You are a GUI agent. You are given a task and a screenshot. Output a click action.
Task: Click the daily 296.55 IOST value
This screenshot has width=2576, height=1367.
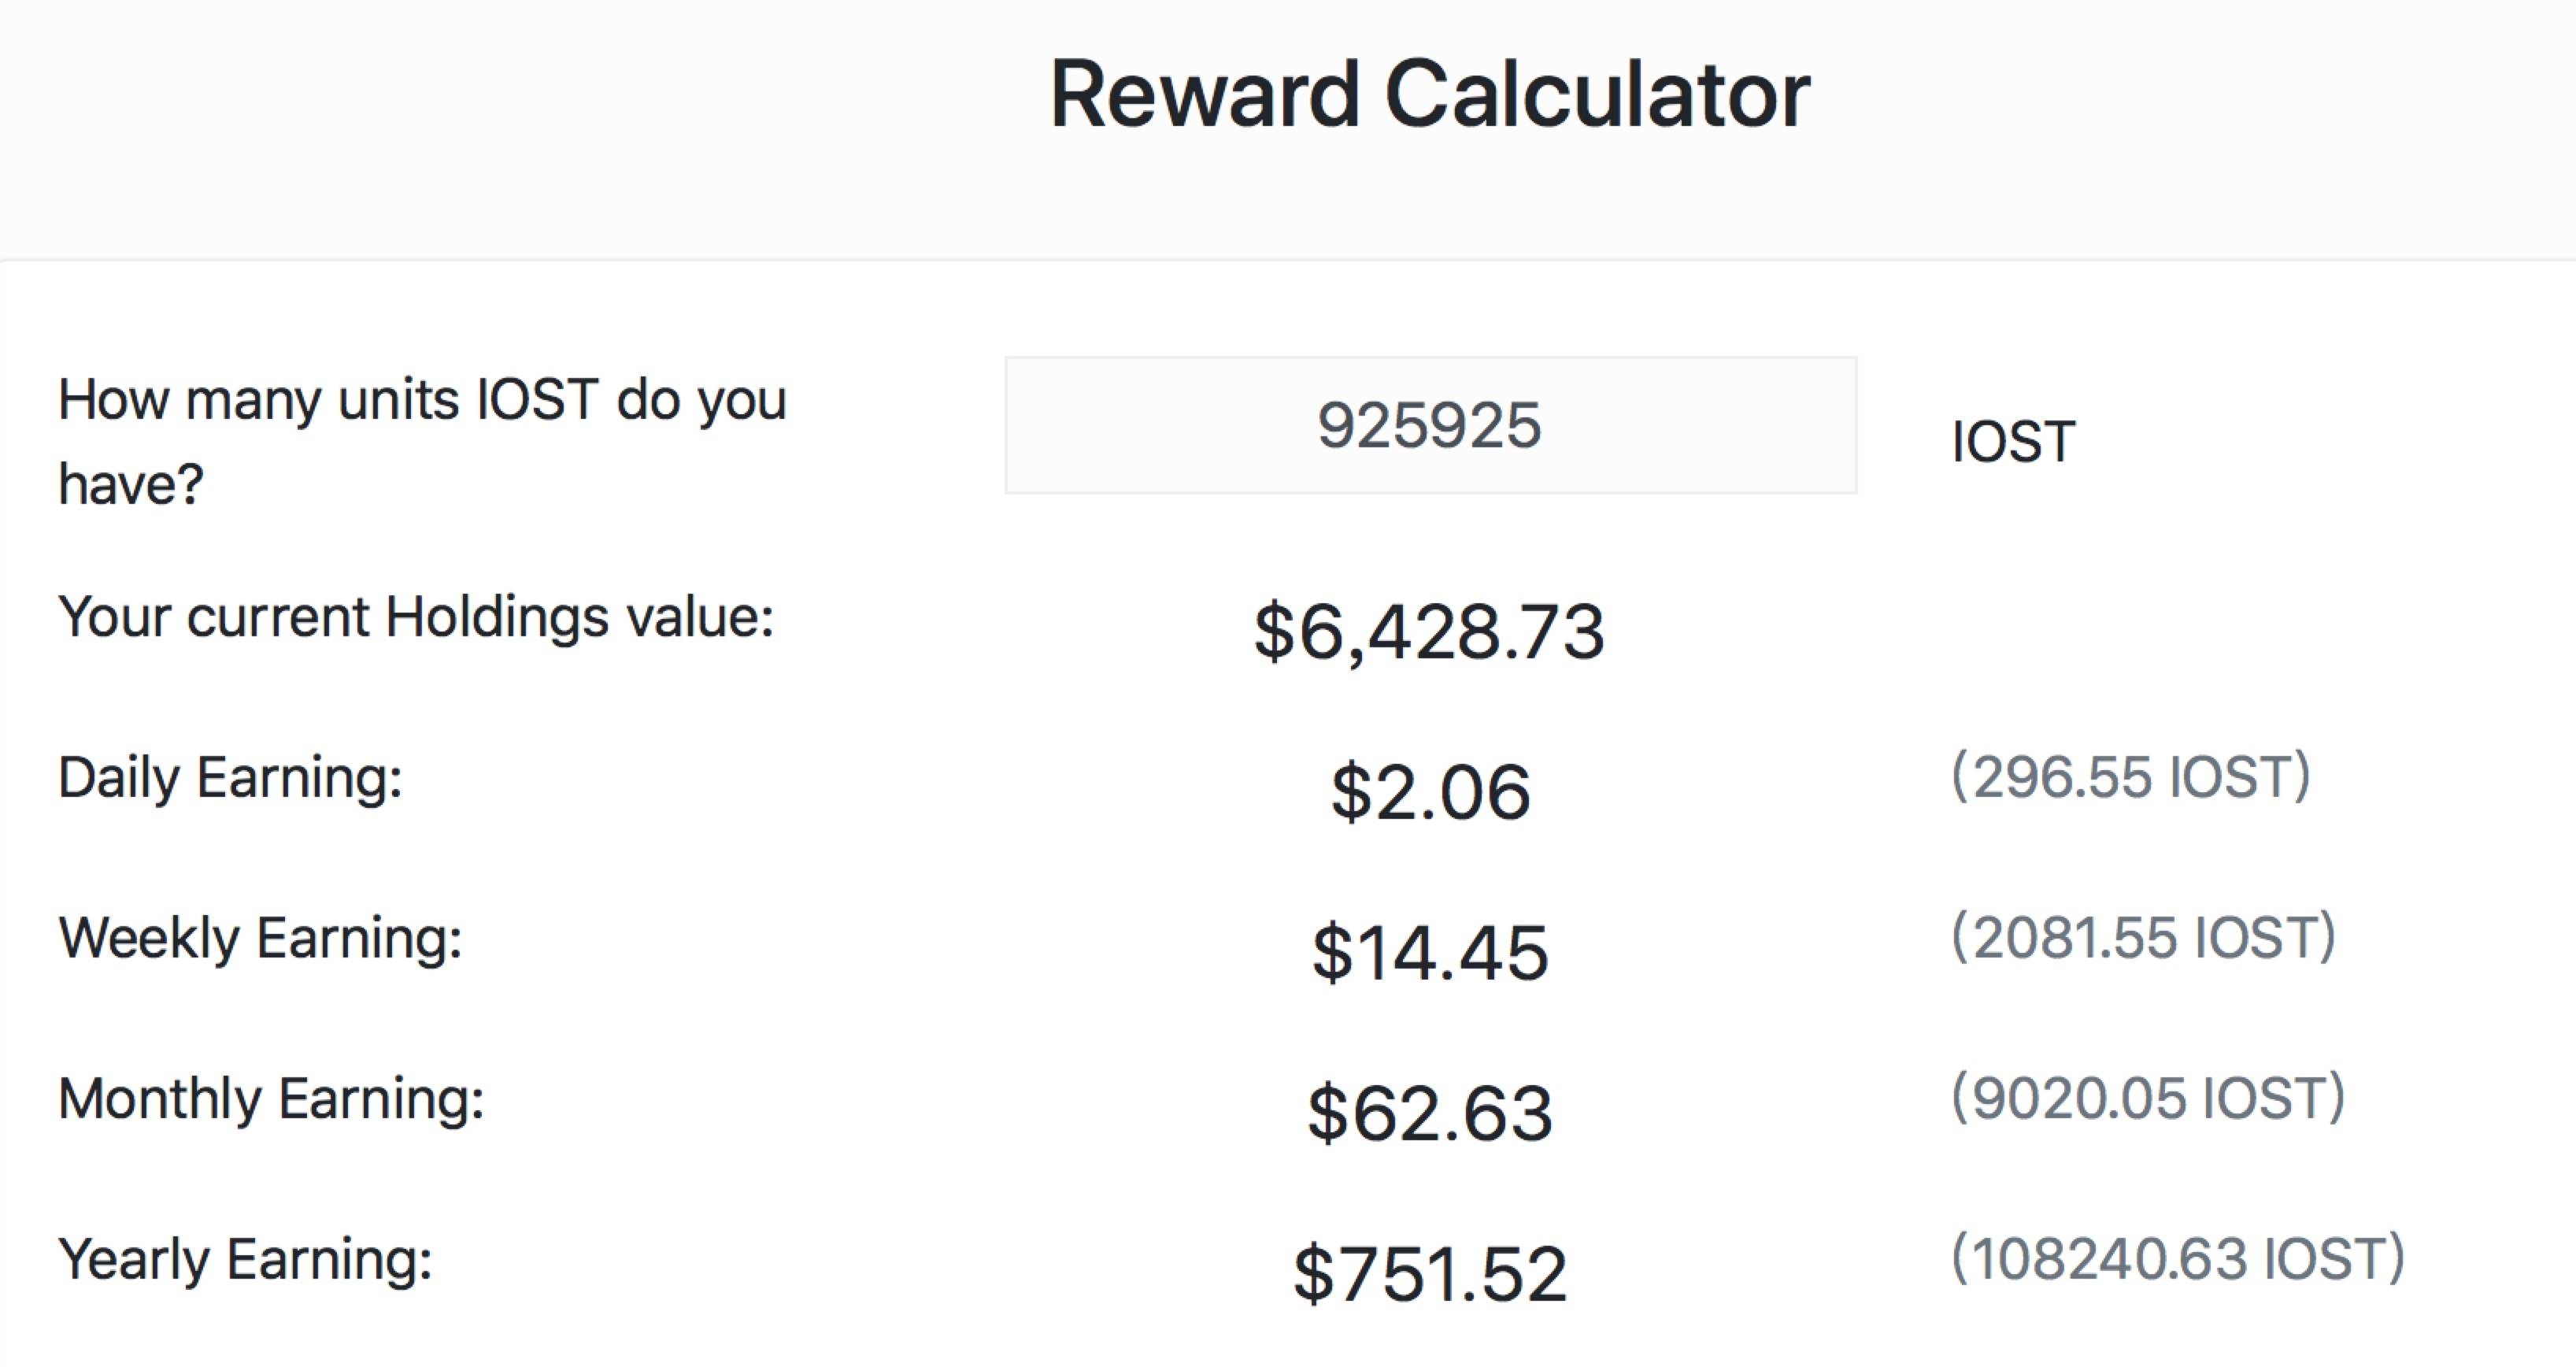click(2130, 777)
